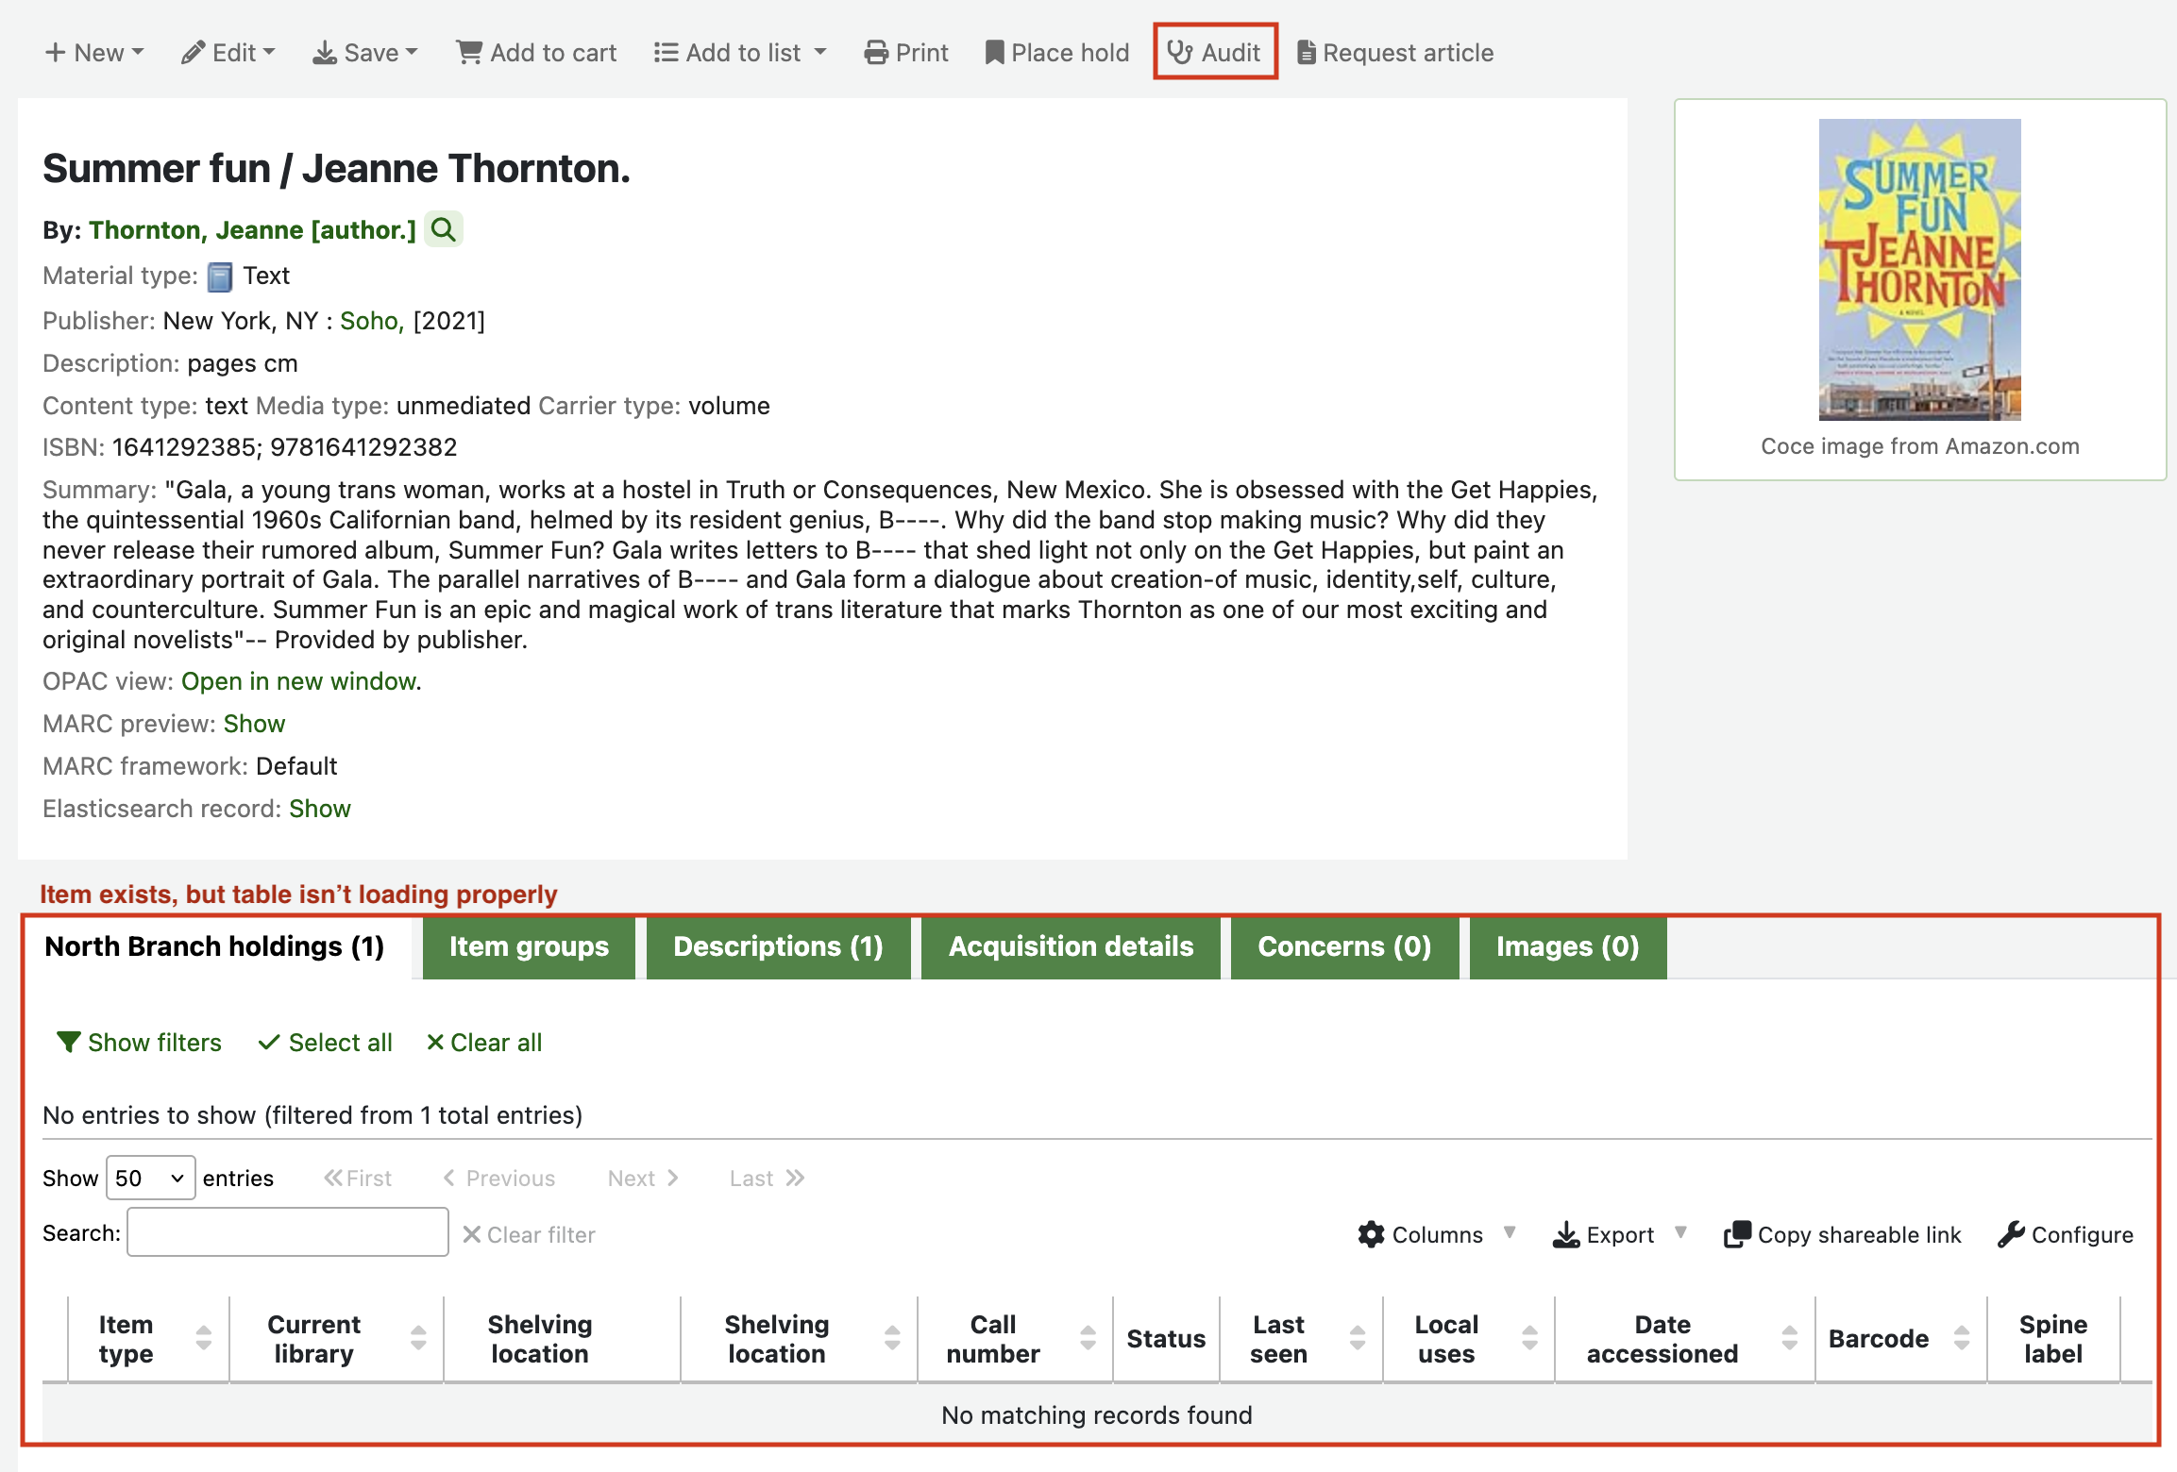This screenshot has height=1472, width=2177.
Task: Open the Acquisition details tab
Action: [x=1071, y=946]
